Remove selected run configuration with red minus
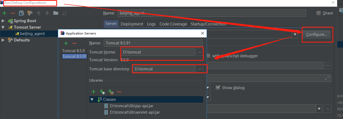The width and height of the screenshot is (343, 119). click(13, 13)
